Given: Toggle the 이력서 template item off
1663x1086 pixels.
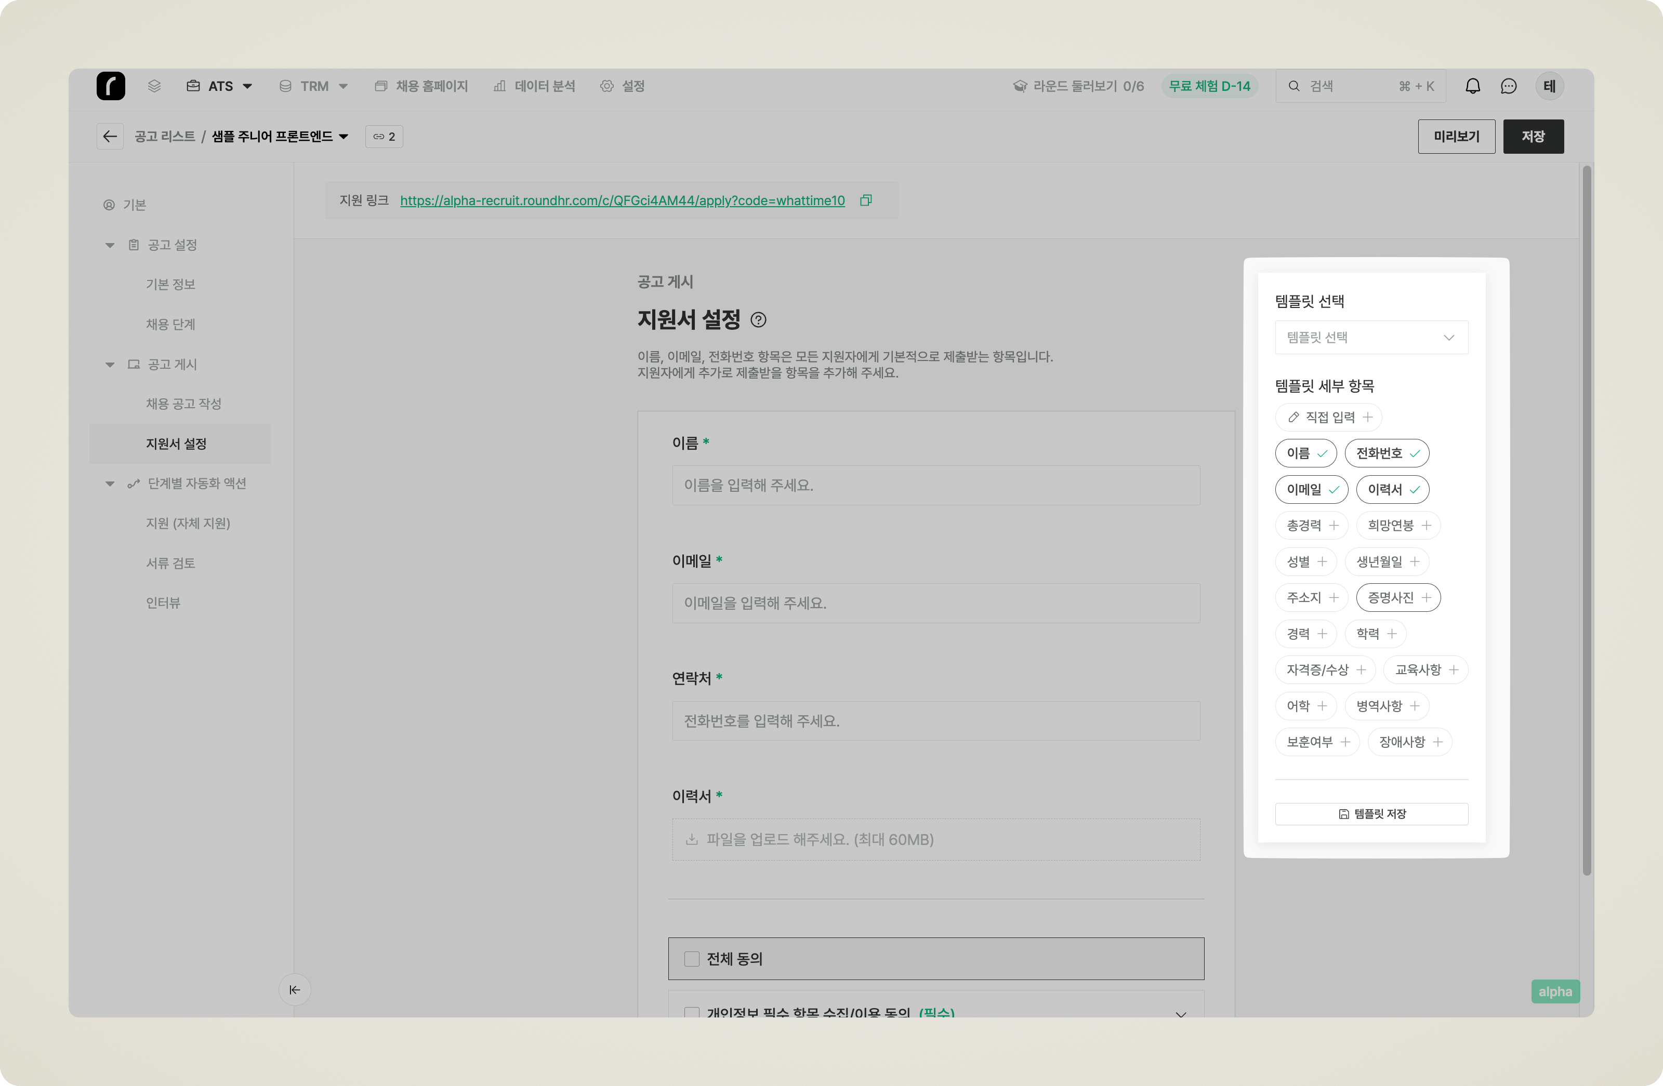Looking at the screenshot, I should pos(1392,490).
